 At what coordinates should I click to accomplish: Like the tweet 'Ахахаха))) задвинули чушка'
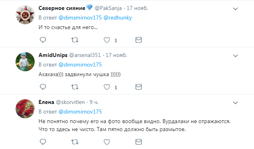tap(107, 87)
